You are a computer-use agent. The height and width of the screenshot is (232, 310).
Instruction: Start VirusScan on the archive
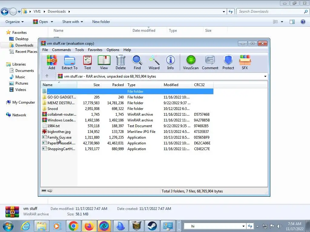[191, 62]
